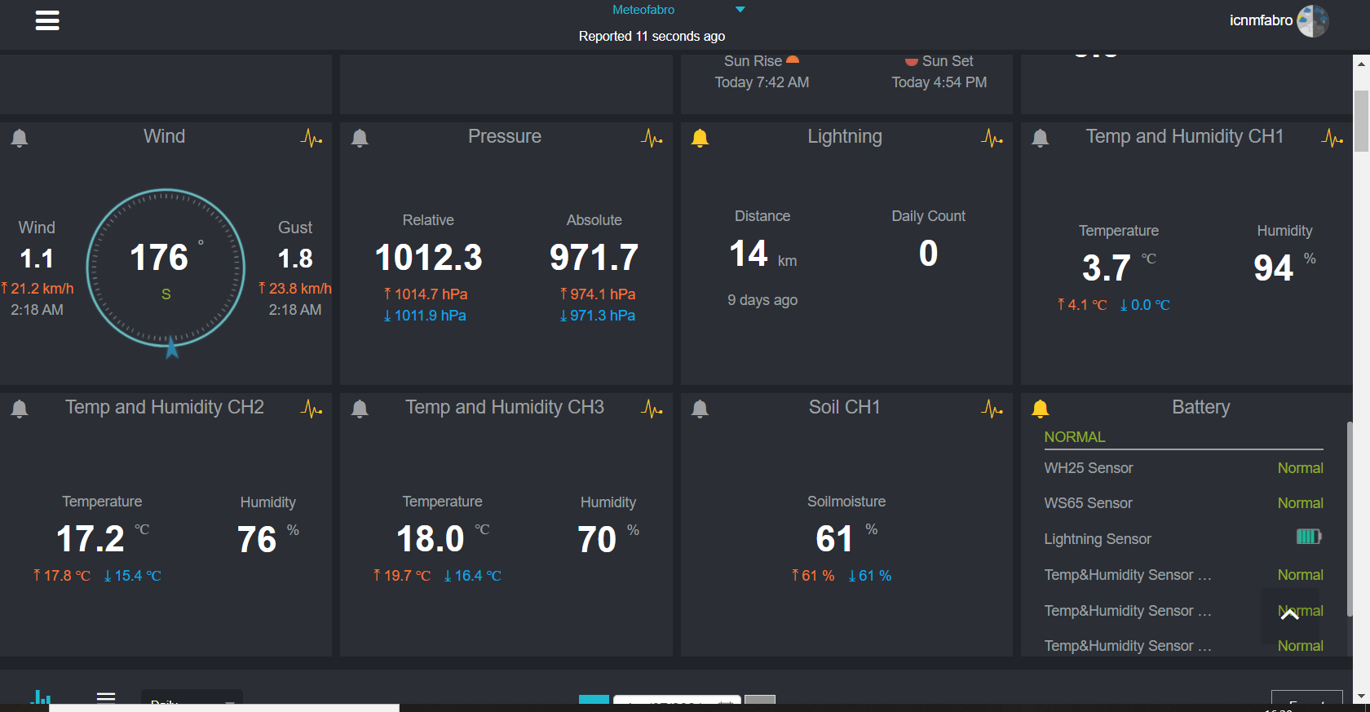Image resolution: width=1370 pixels, height=712 pixels.
Task: Click the Soil CH1 alert bell
Action: 700,409
